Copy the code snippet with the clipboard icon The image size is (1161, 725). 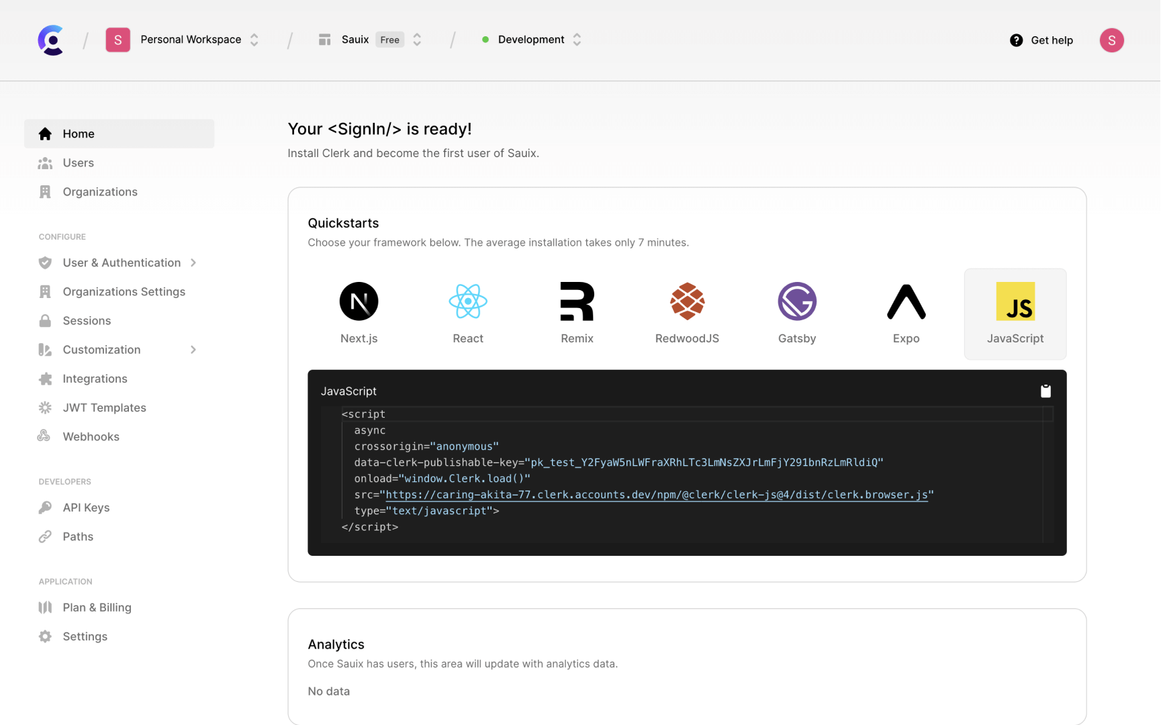coord(1045,390)
